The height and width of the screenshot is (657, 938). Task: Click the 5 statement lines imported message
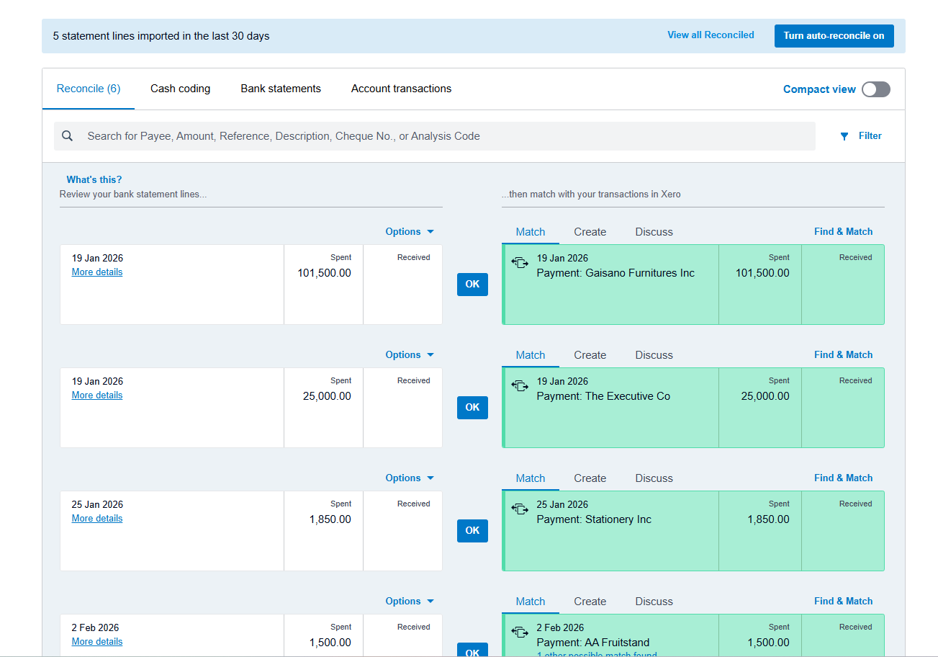tap(161, 36)
